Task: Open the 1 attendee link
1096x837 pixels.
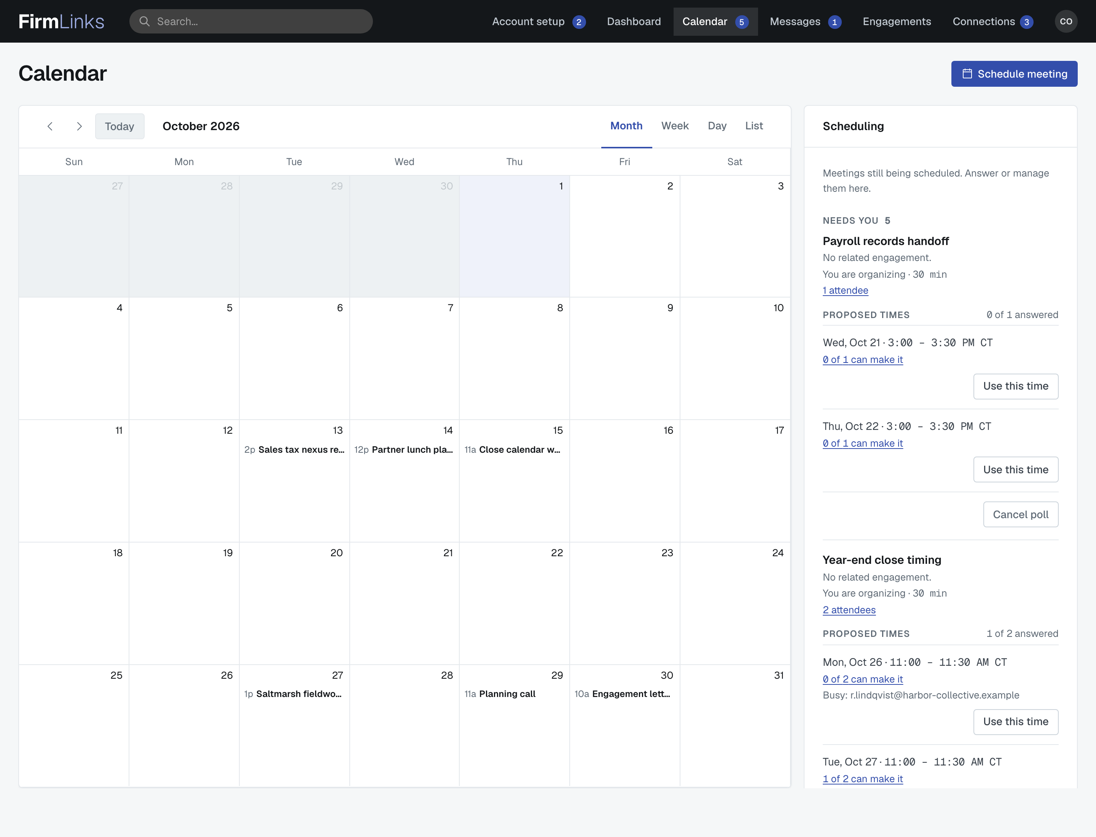Action: click(845, 290)
